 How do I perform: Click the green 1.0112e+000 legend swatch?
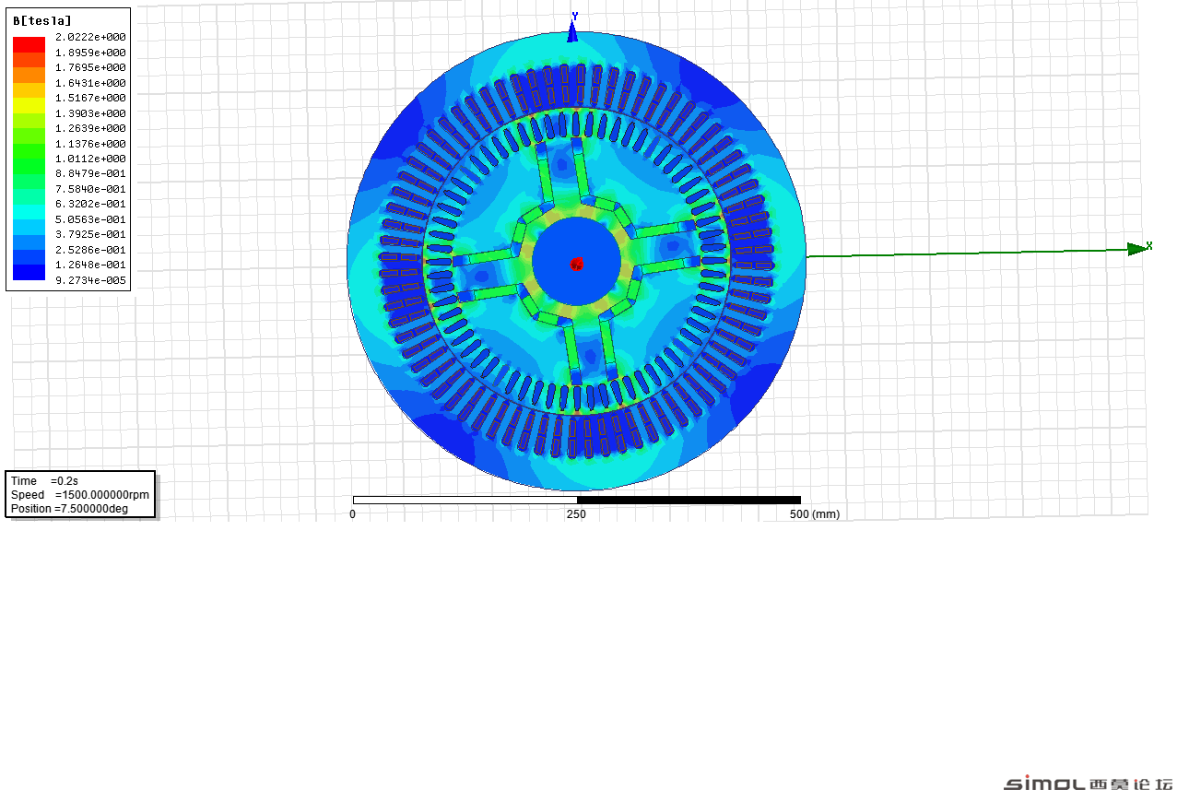(29, 166)
